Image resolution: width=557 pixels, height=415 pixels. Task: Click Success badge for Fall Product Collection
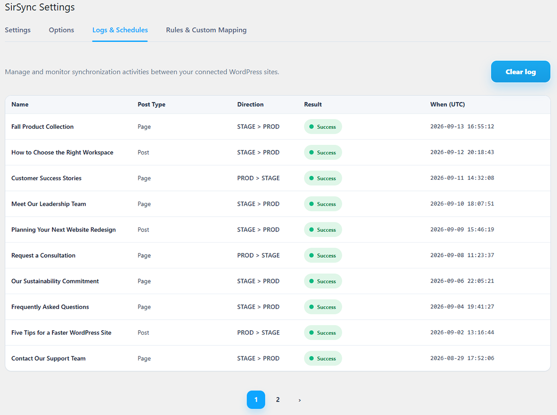pyautogui.click(x=323, y=127)
